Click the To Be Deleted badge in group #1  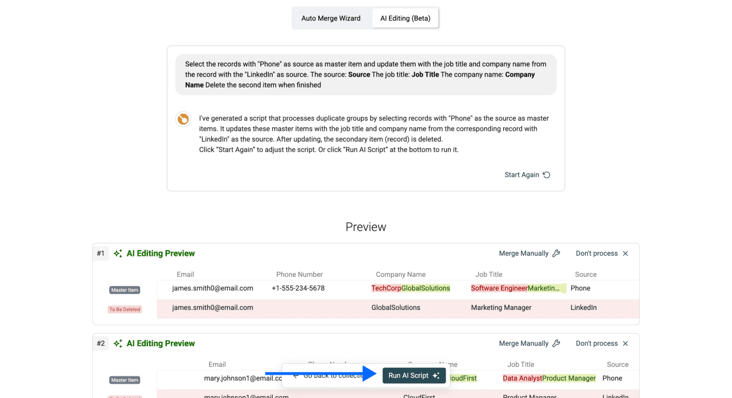pyautogui.click(x=125, y=309)
